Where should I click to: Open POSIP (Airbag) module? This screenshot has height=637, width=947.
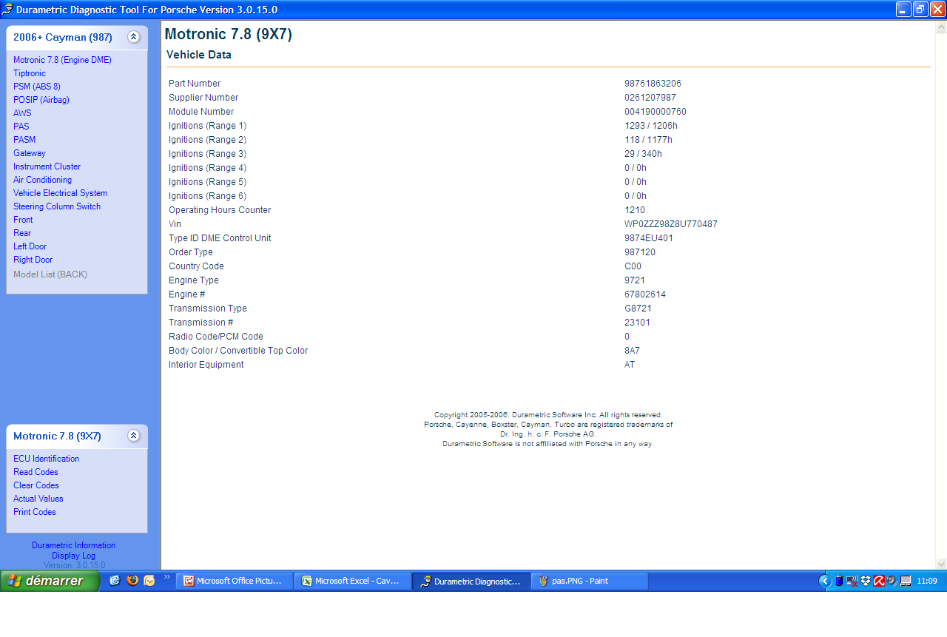41,100
